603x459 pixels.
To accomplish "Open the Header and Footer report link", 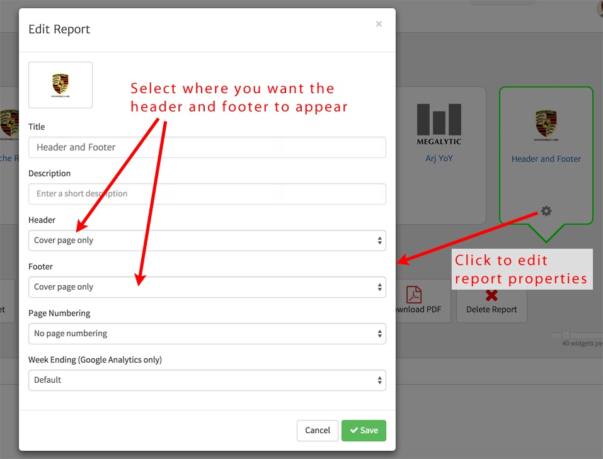I will pos(546,159).
